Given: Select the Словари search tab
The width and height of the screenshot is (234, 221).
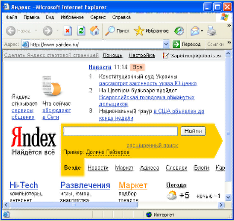Looking at the screenshot, I should coord(177,168).
